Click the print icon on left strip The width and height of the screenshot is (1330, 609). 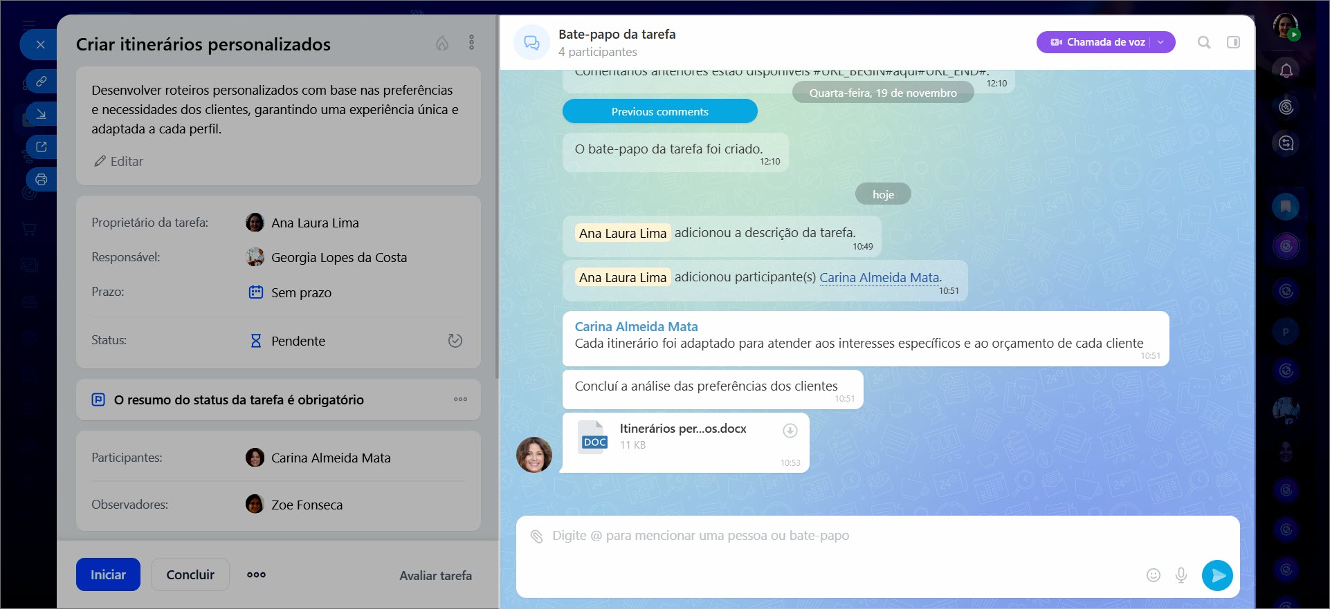pos(42,180)
